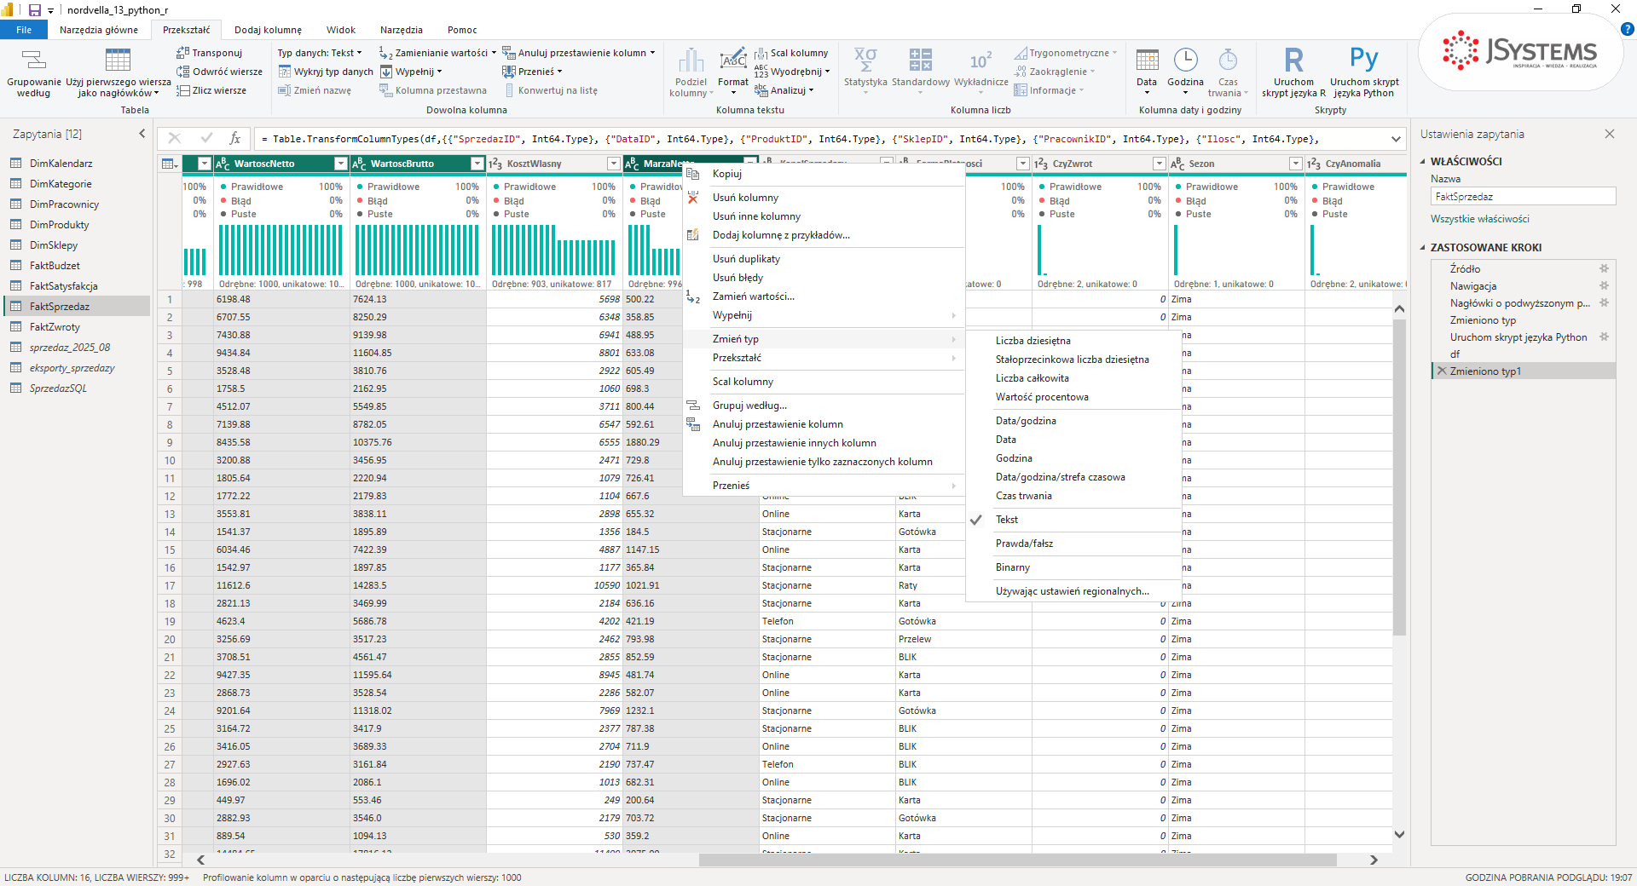Image resolution: width=1637 pixels, height=886 pixels.
Task: Open KosztWlasny column filter dropdown
Action: coord(613,164)
